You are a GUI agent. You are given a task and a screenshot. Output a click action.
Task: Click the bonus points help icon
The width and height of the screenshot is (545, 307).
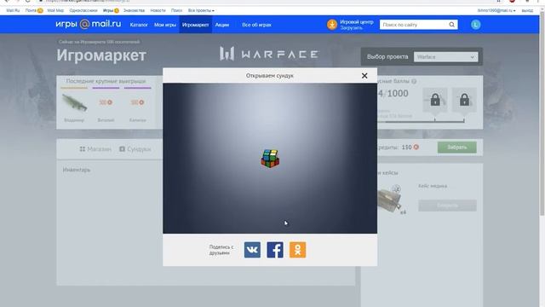pos(414,81)
